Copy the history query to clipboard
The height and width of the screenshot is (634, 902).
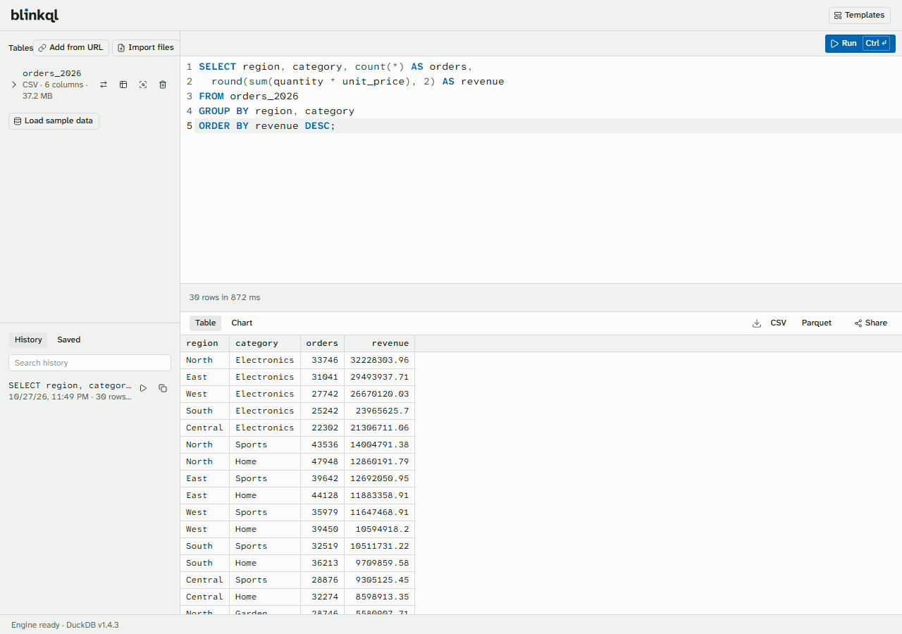163,388
